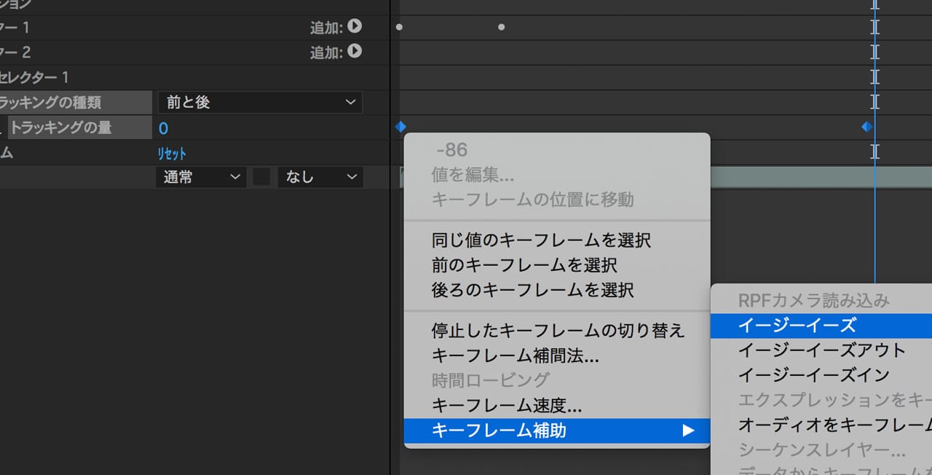Choose イージーイーズアウト from the submenu
The image size is (932, 475).
(821, 350)
